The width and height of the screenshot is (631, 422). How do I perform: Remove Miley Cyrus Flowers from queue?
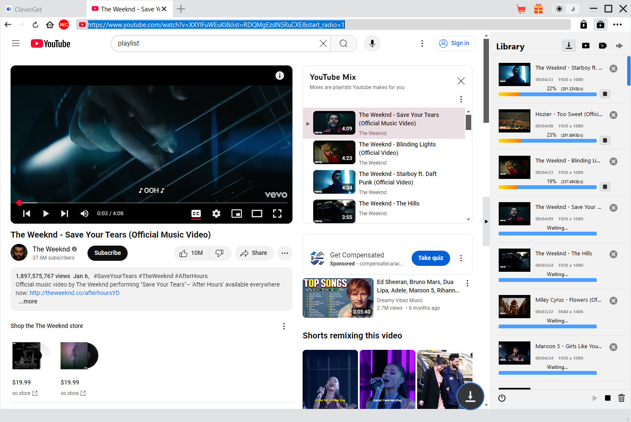tap(614, 300)
